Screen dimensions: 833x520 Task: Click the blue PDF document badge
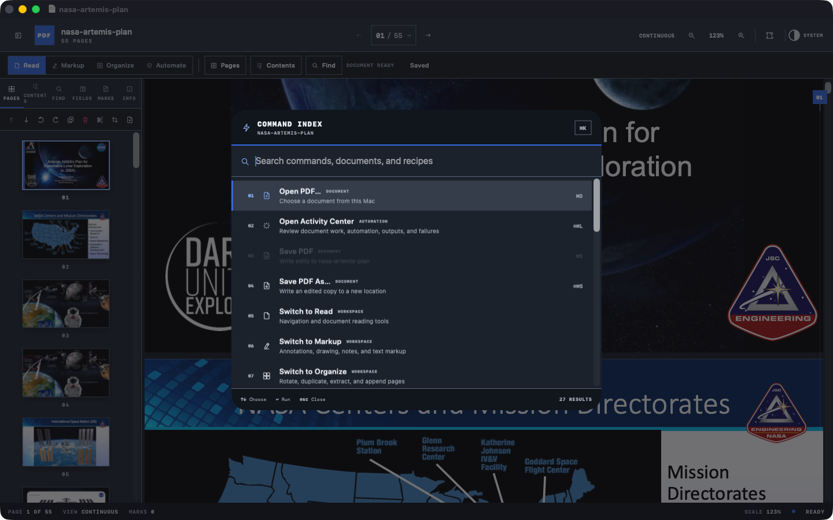pos(45,35)
